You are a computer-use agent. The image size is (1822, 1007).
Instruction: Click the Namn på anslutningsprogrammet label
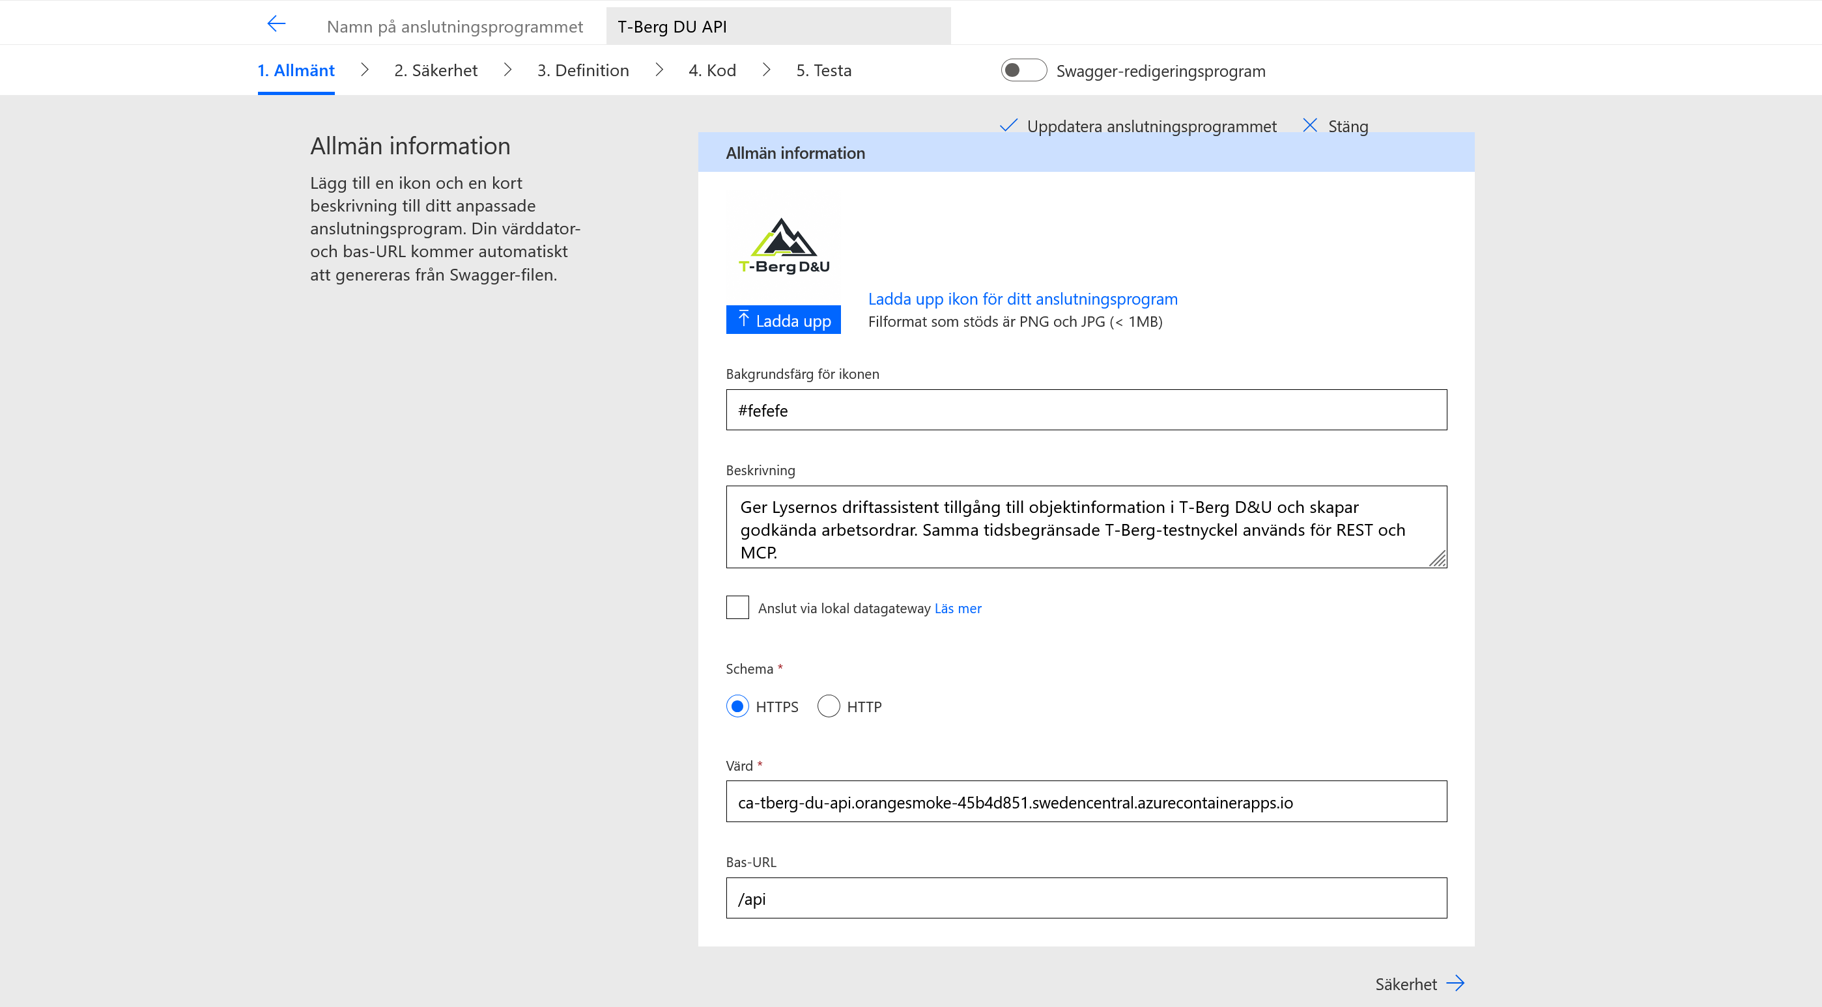454,27
